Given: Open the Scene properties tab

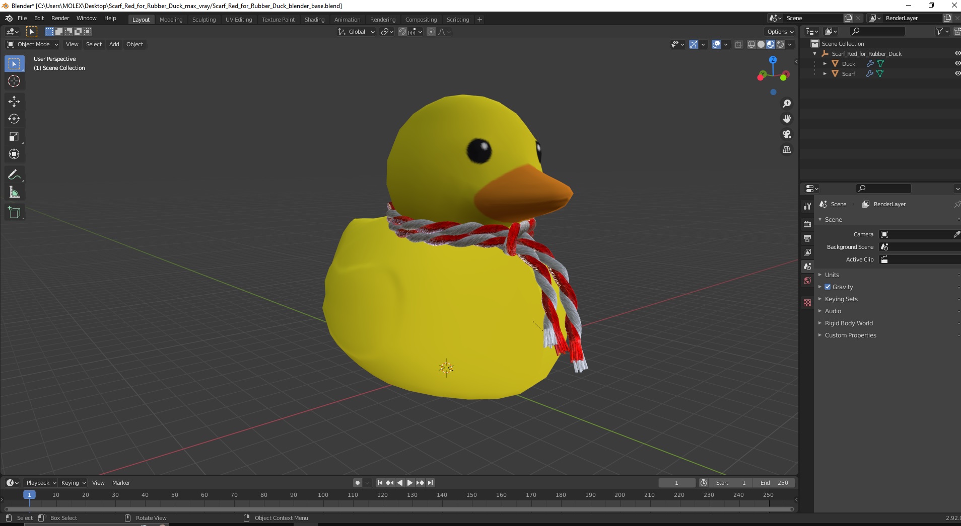Looking at the screenshot, I should coord(807,266).
